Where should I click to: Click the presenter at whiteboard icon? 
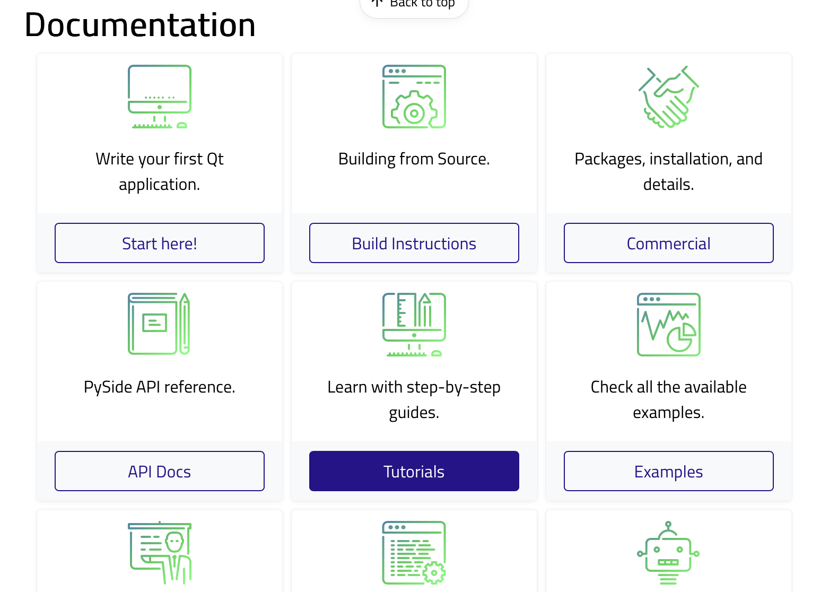coord(160,552)
